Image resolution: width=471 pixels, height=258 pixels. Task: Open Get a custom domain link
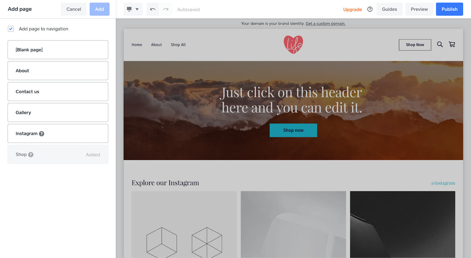[325, 24]
